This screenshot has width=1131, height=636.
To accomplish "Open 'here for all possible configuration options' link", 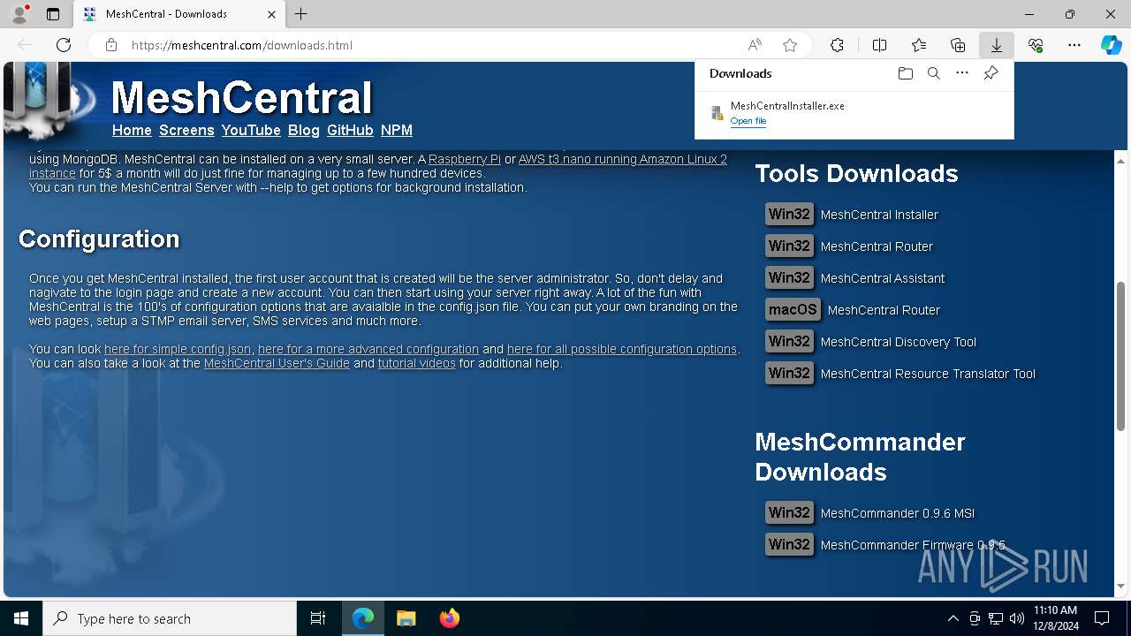I will pyautogui.click(x=622, y=349).
